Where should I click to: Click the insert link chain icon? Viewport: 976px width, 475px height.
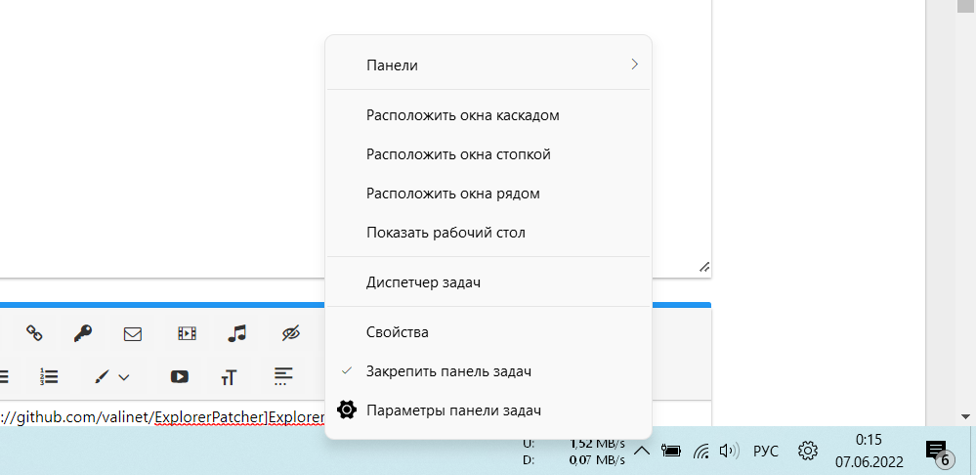click(x=34, y=333)
